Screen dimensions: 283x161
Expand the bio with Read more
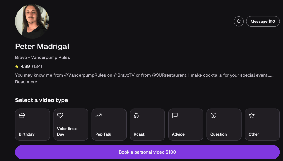click(x=26, y=82)
